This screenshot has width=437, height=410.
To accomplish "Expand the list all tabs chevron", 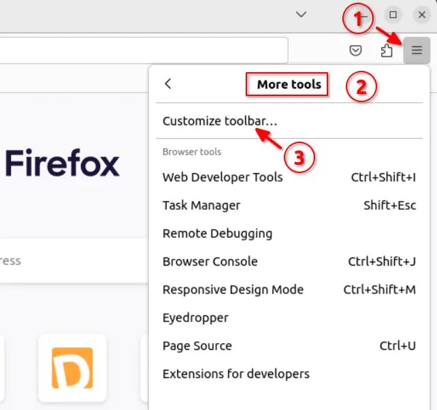I will pyautogui.click(x=301, y=14).
